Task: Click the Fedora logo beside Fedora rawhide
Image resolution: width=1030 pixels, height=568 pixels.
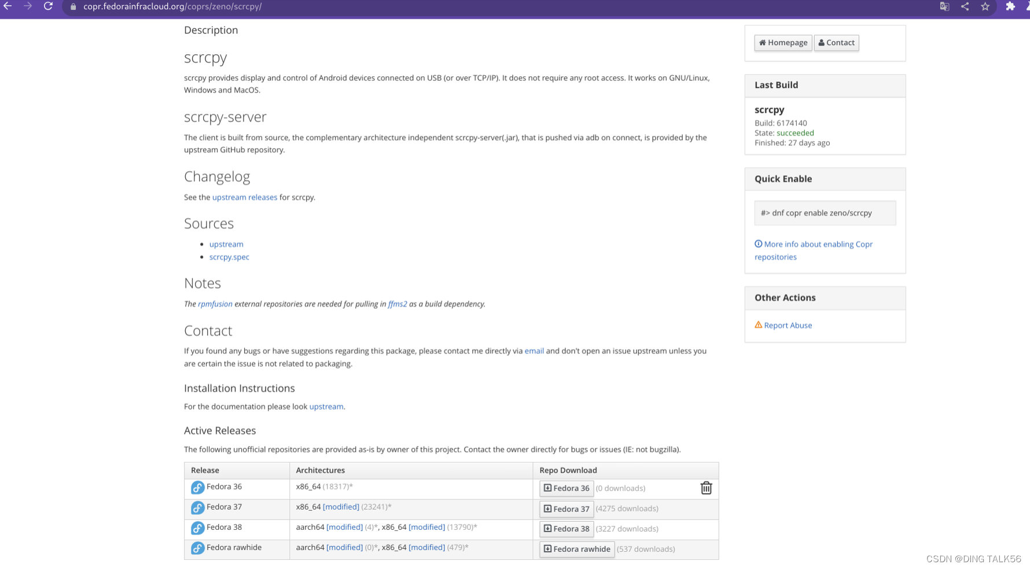Action: point(197,548)
